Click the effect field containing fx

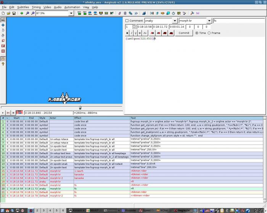click(239, 21)
